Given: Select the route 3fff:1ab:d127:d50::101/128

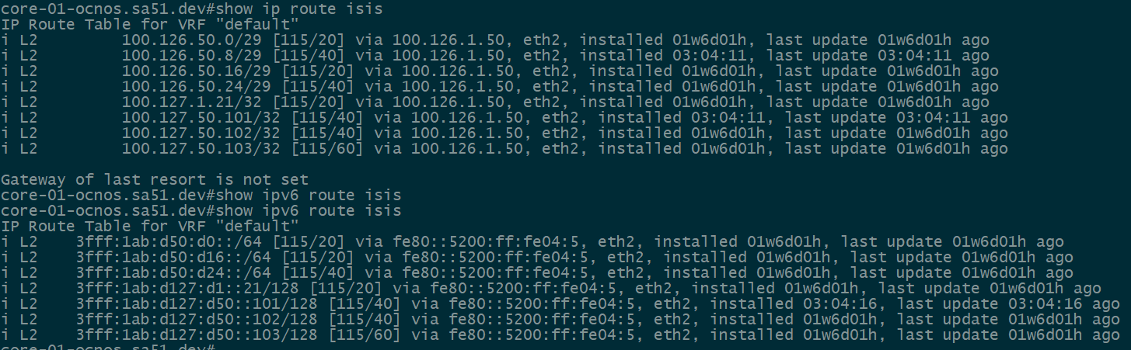Looking at the screenshot, I should tap(197, 303).
